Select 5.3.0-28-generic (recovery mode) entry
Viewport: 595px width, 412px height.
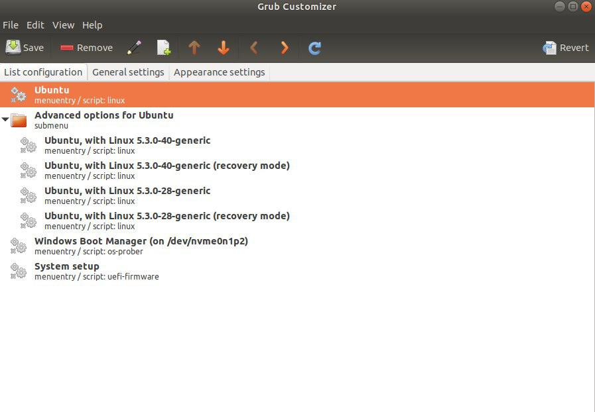point(297,221)
